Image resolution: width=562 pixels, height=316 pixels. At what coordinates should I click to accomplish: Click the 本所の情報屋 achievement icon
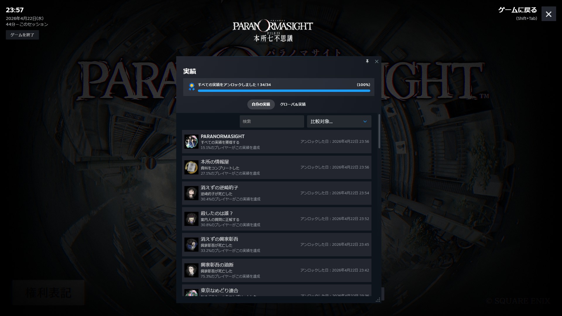191,167
